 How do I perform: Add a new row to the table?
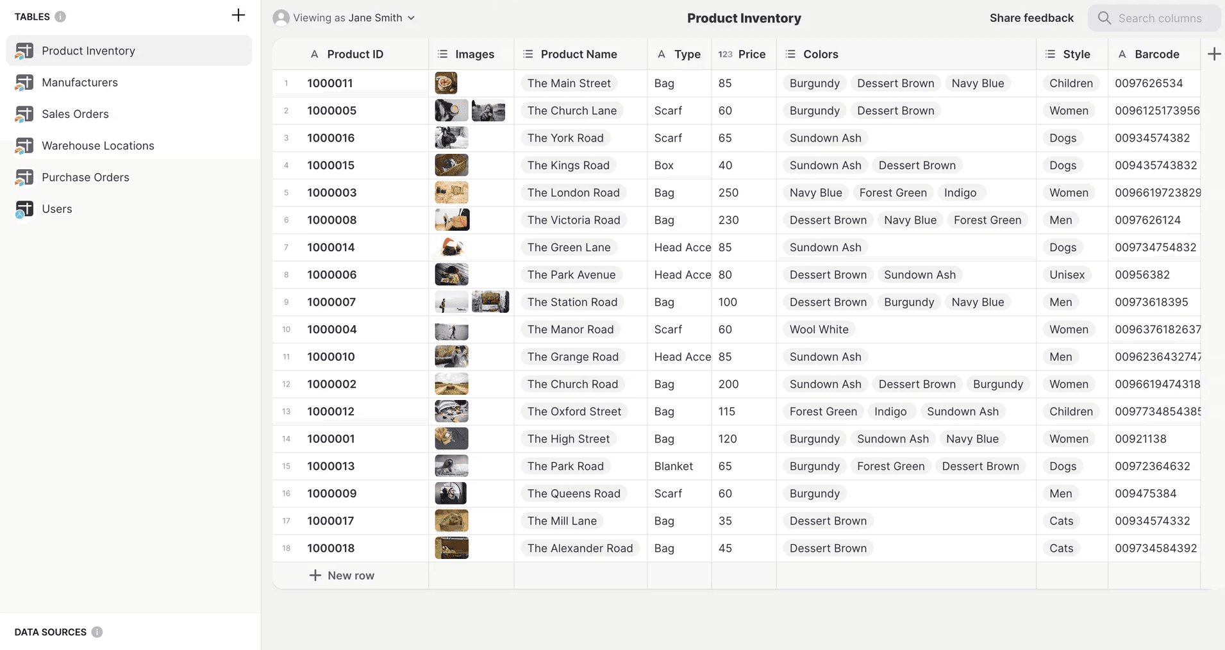(x=342, y=576)
